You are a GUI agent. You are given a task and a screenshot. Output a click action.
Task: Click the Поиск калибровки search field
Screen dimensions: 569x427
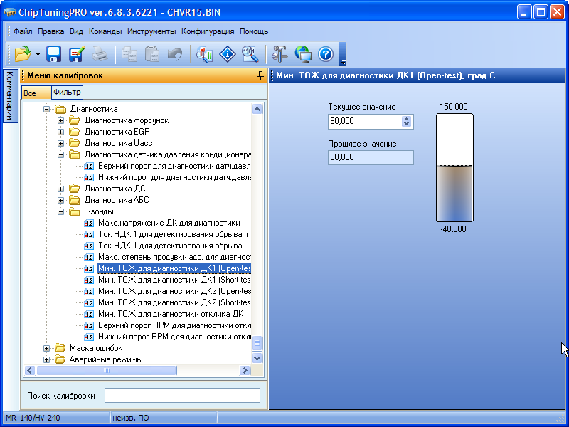pos(182,396)
